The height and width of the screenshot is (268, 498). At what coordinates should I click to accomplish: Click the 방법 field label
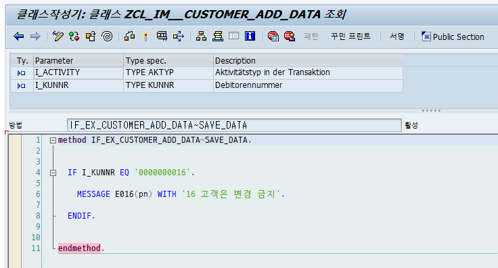tap(16, 125)
